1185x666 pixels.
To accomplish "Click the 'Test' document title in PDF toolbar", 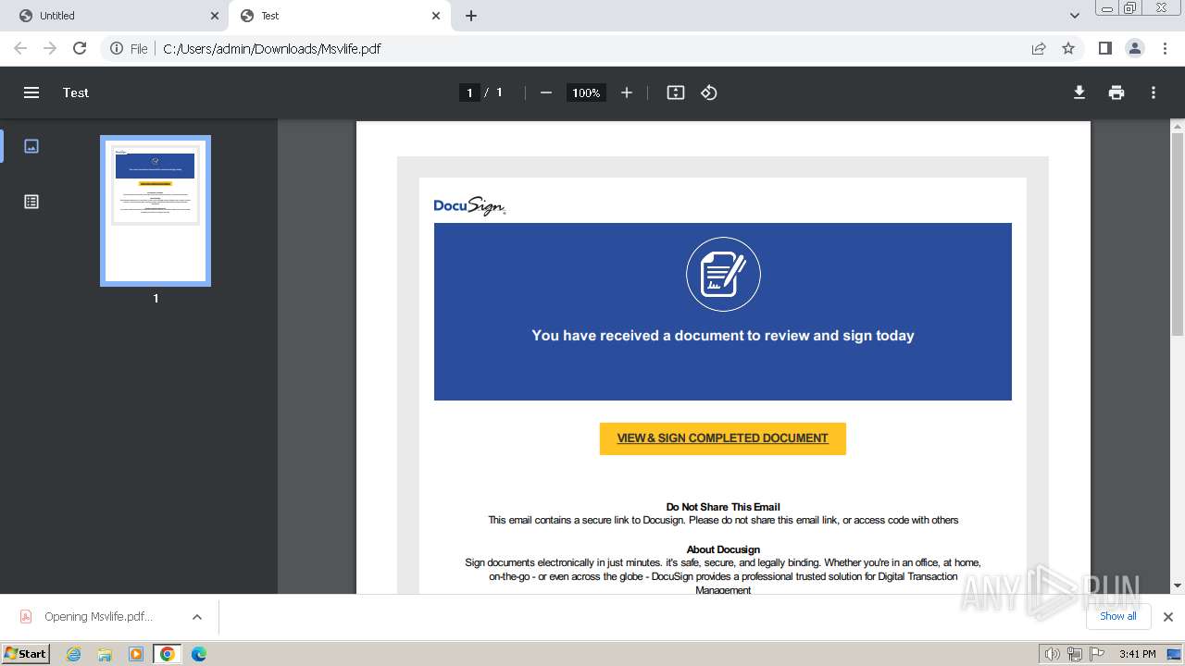I will [x=76, y=92].
